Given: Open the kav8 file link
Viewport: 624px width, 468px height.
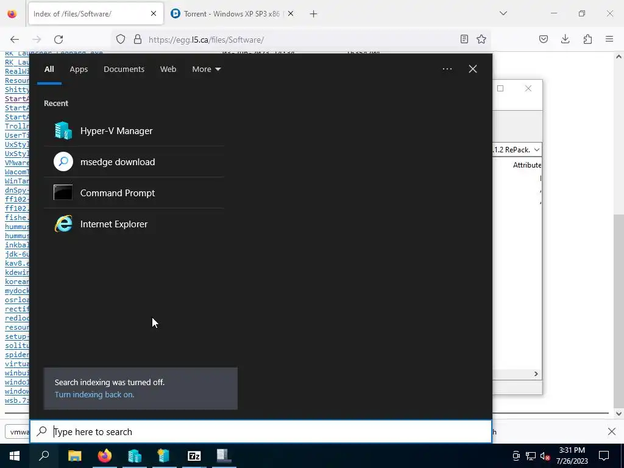Looking at the screenshot, I should pyautogui.click(x=16, y=263).
